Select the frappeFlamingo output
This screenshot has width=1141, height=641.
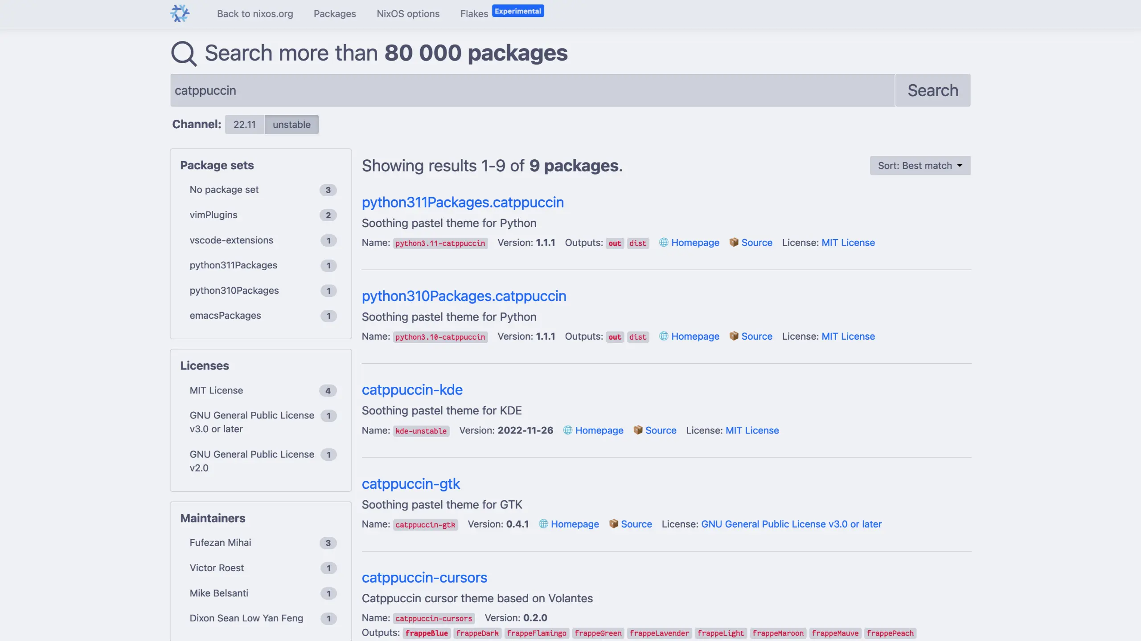click(x=537, y=633)
